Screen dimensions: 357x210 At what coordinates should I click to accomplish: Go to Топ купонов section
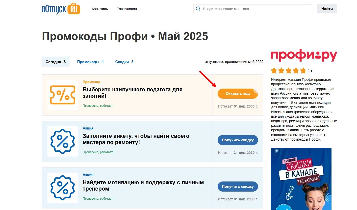coord(127,9)
